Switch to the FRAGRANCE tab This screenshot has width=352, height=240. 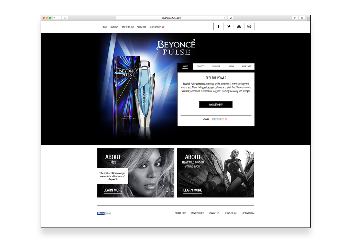point(216,67)
